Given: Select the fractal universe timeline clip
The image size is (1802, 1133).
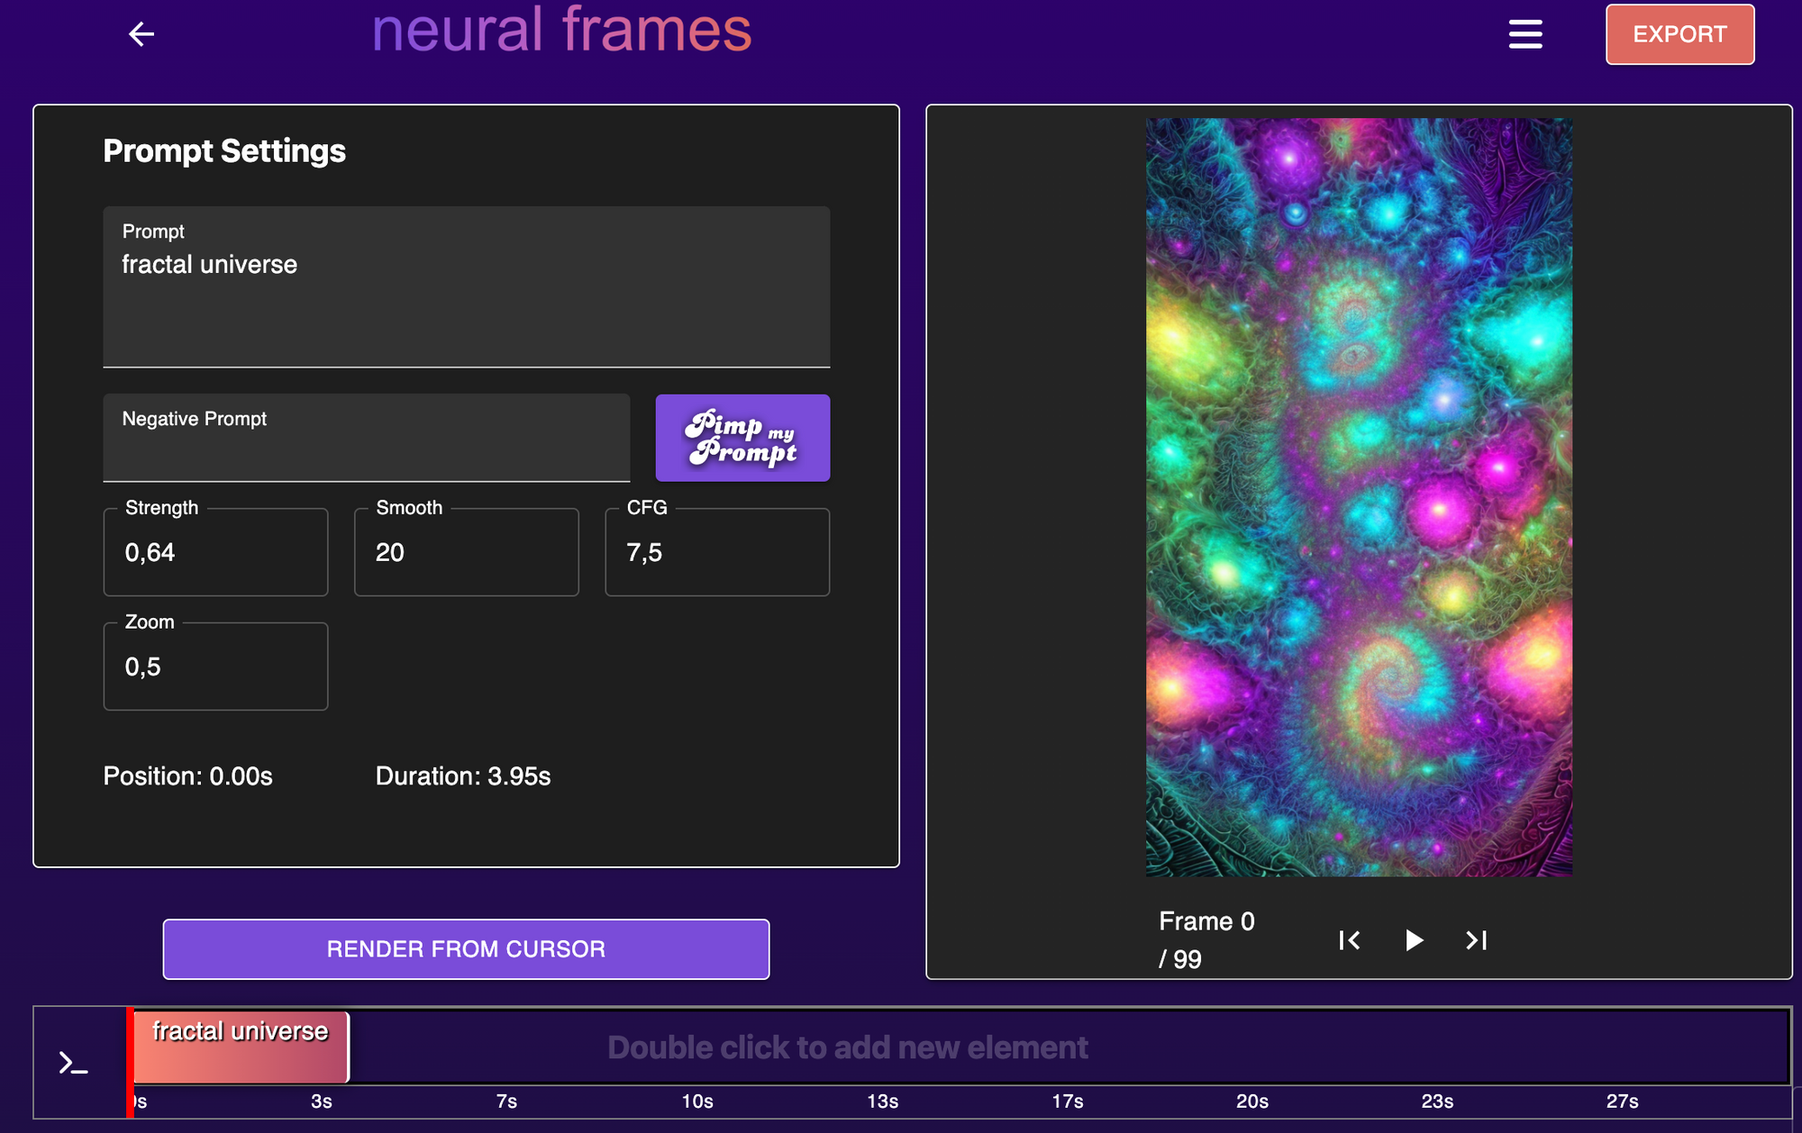Looking at the screenshot, I should 241,1047.
